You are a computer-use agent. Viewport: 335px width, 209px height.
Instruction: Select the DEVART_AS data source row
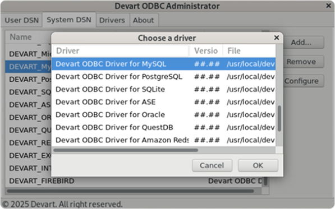tap(29, 105)
